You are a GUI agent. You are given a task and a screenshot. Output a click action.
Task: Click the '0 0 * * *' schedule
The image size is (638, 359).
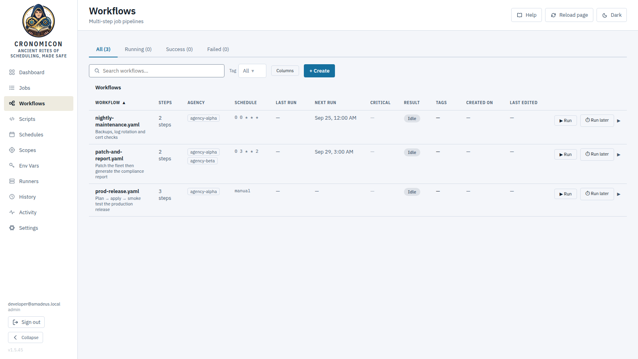(x=246, y=118)
